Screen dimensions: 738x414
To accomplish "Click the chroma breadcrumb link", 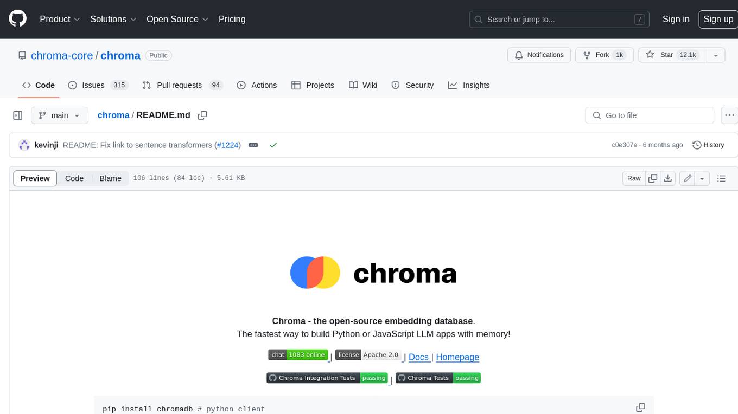I will pyautogui.click(x=113, y=115).
